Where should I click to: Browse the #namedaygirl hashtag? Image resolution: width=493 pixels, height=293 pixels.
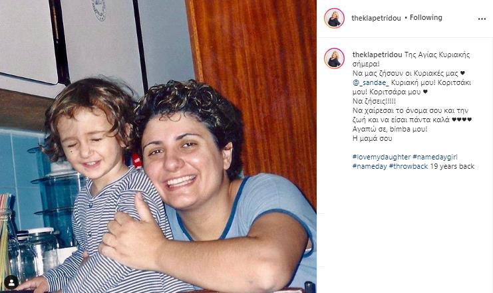(x=435, y=157)
